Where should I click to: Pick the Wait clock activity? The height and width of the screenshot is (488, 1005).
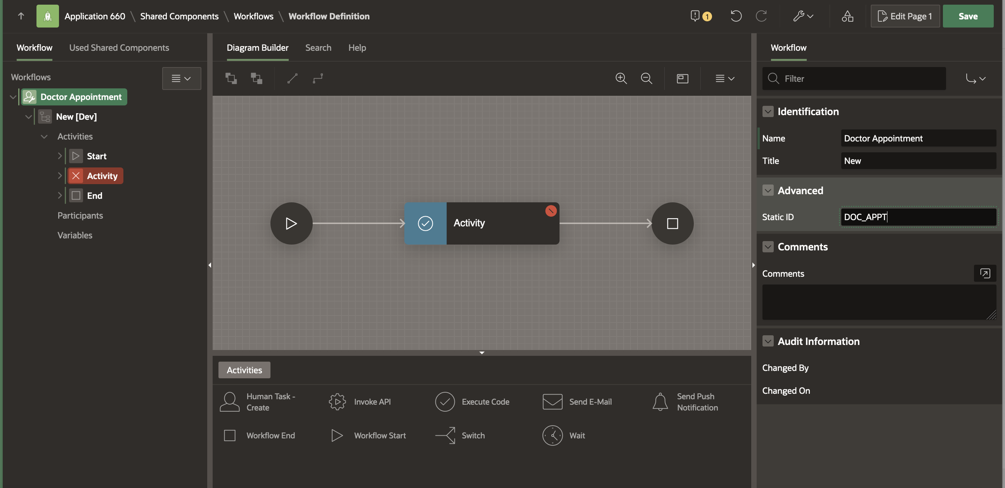(552, 435)
